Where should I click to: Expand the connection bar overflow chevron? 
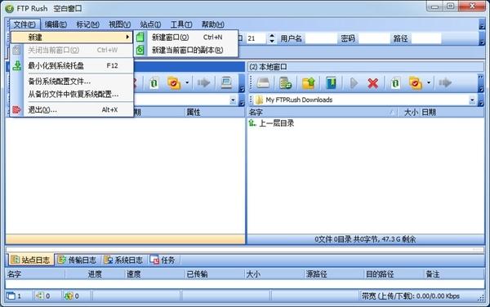[x=482, y=38]
